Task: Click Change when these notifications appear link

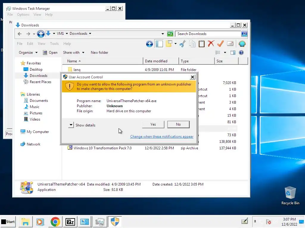Action: [x=162, y=137]
